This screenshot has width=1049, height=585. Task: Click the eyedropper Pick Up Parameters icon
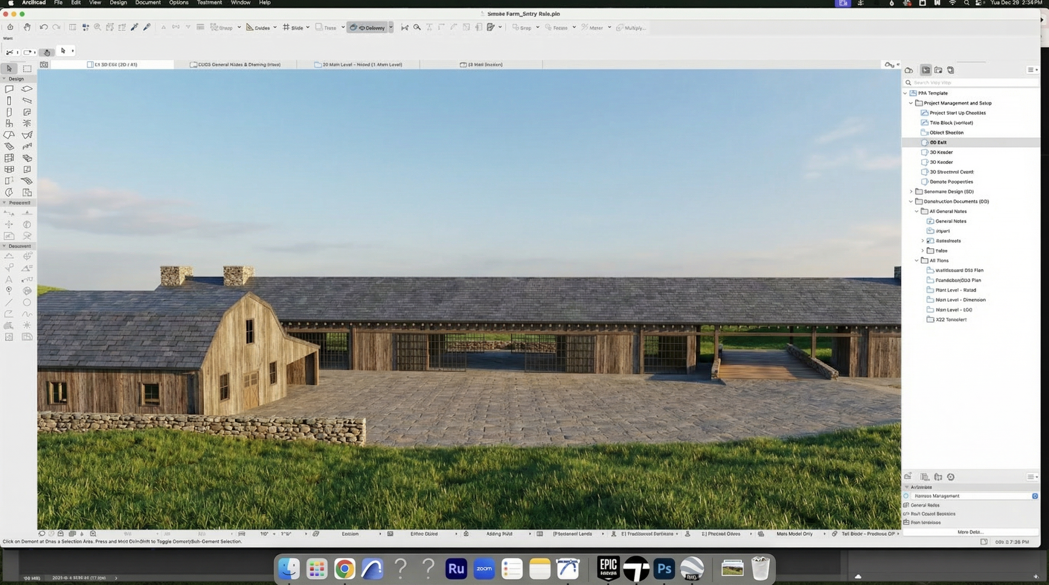tap(135, 27)
